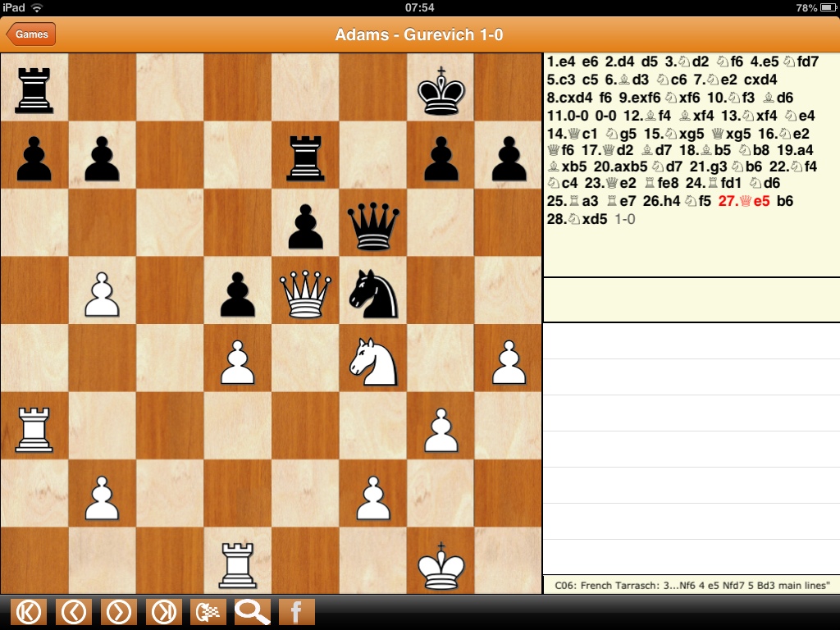Flip the board orientation
Image resolution: width=840 pixels, height=630 pixels.
click(x=208, y=612)
